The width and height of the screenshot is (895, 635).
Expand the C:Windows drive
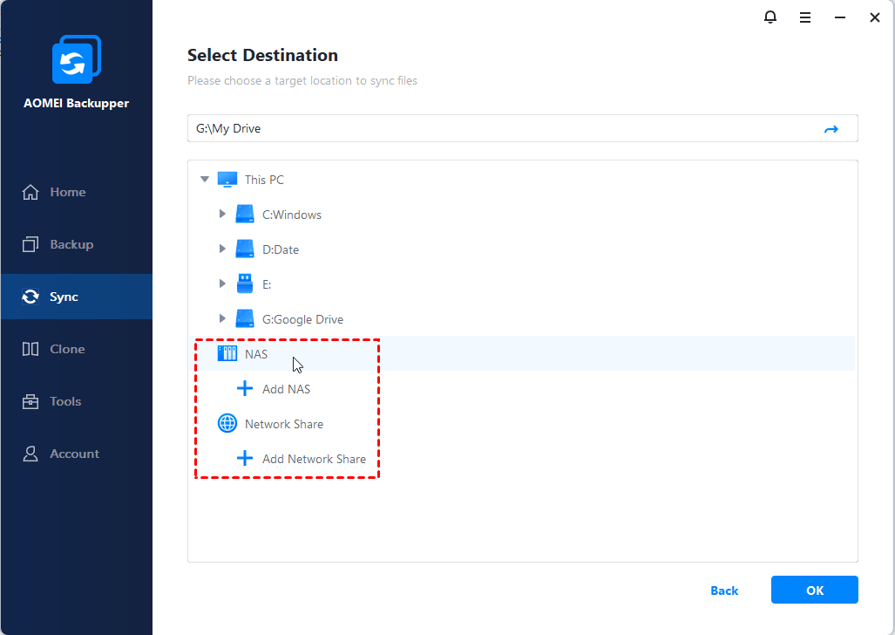point(222,215)
